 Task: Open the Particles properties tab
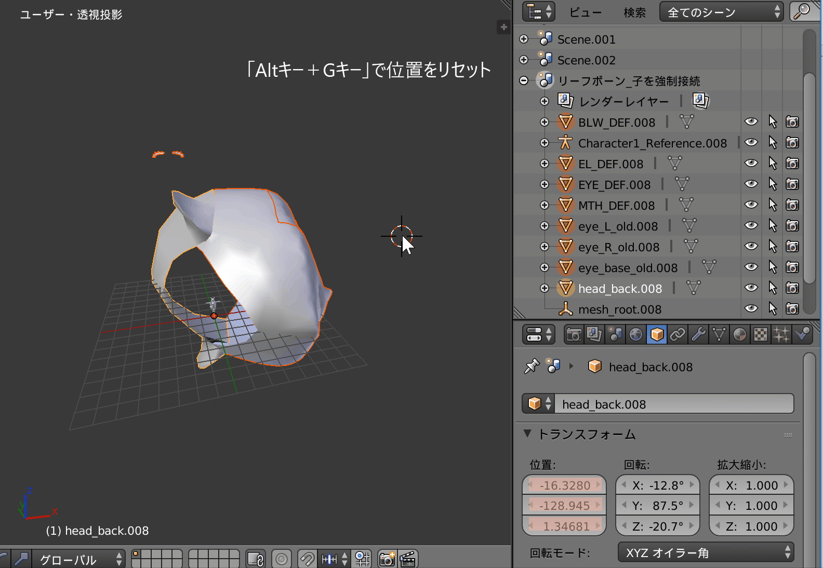coord(781,335)
